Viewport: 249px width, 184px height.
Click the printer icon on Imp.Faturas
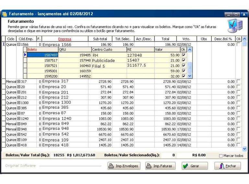click(149, 166)
